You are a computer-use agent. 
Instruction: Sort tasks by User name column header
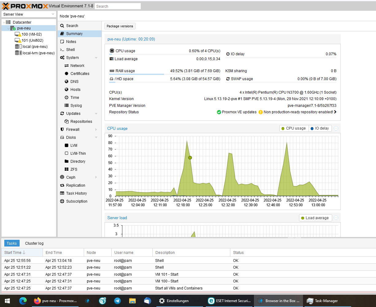click(x=132, y=253)
